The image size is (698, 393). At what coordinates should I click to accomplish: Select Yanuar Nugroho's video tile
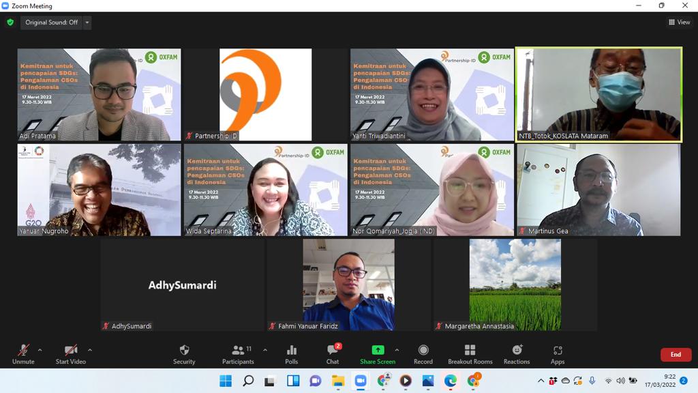click(100, 190)
